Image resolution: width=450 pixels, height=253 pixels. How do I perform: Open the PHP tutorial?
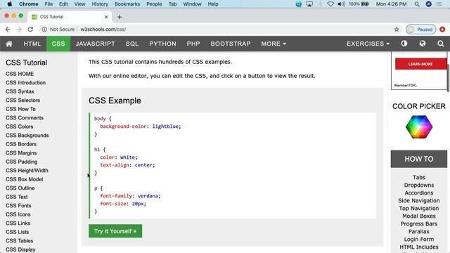point(193,44)
